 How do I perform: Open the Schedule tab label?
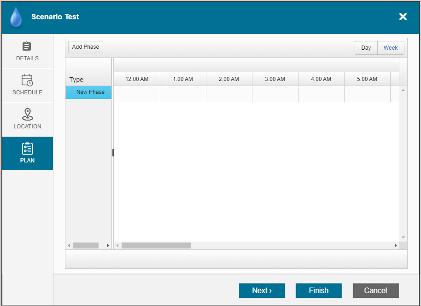click(27, 92)
